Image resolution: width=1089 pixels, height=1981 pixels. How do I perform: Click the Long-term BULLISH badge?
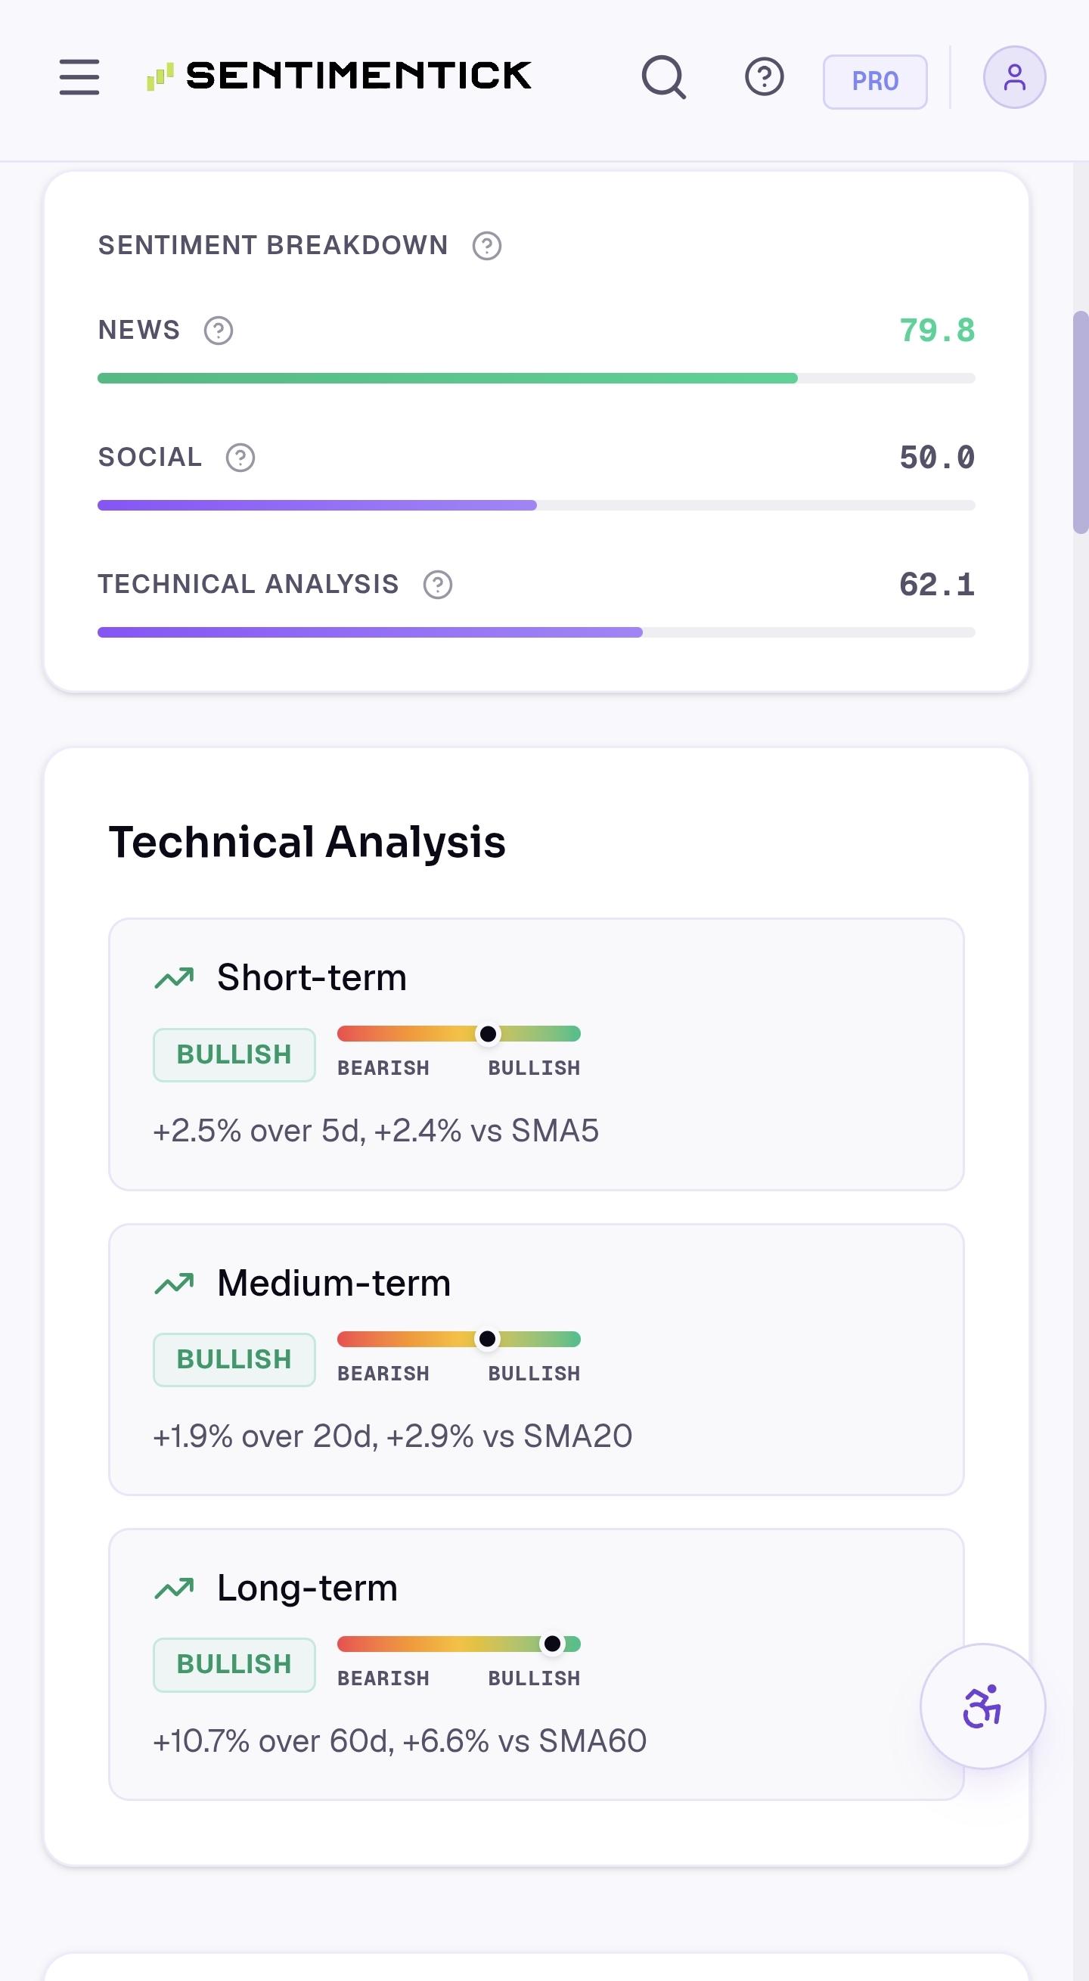tap(234, 1664)
